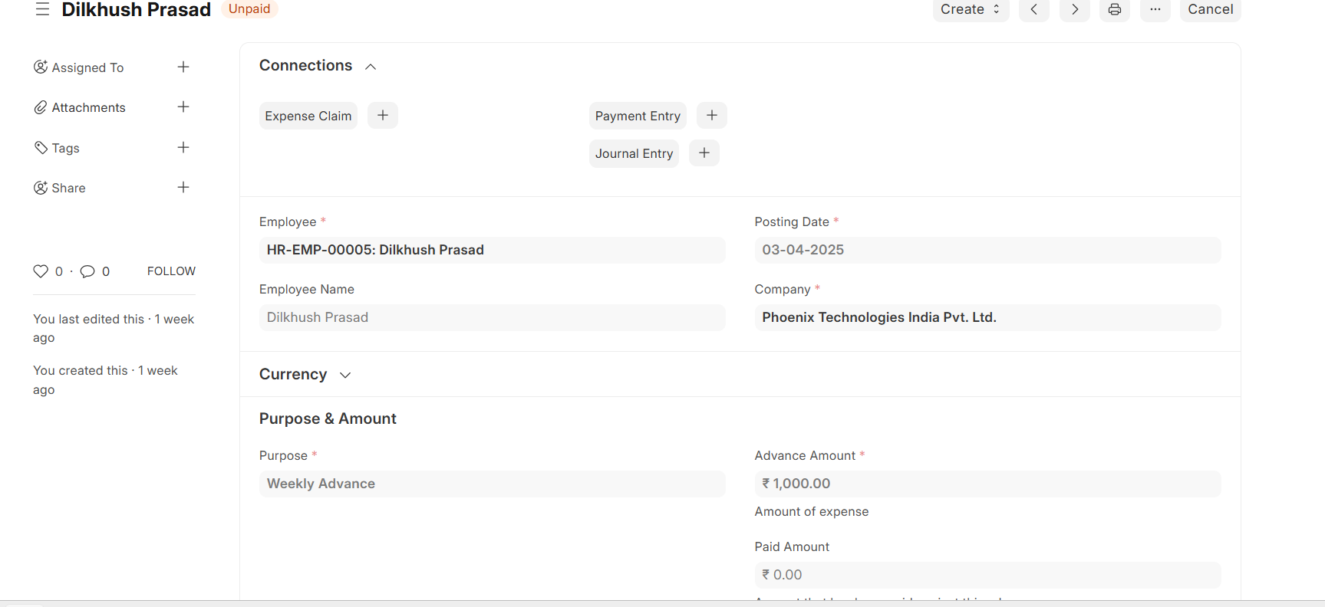The height and width of the screenshot is (607, 1325).
Task: Add a tag with plus icon
Action: point(183,148)
